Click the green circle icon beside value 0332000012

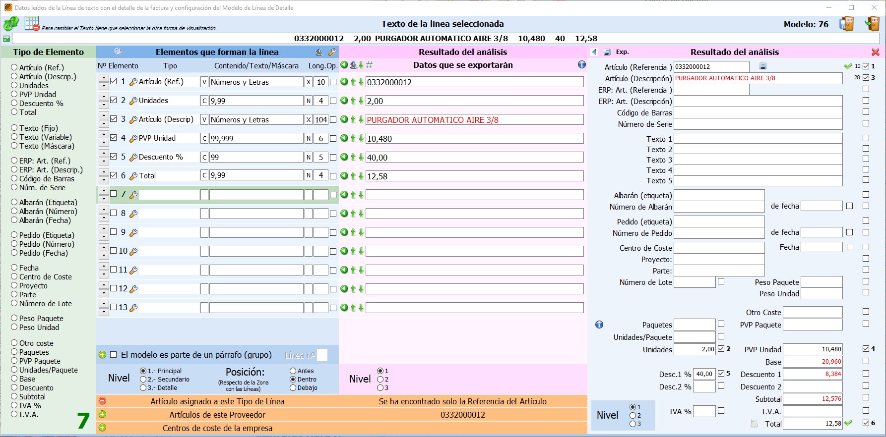344,82
